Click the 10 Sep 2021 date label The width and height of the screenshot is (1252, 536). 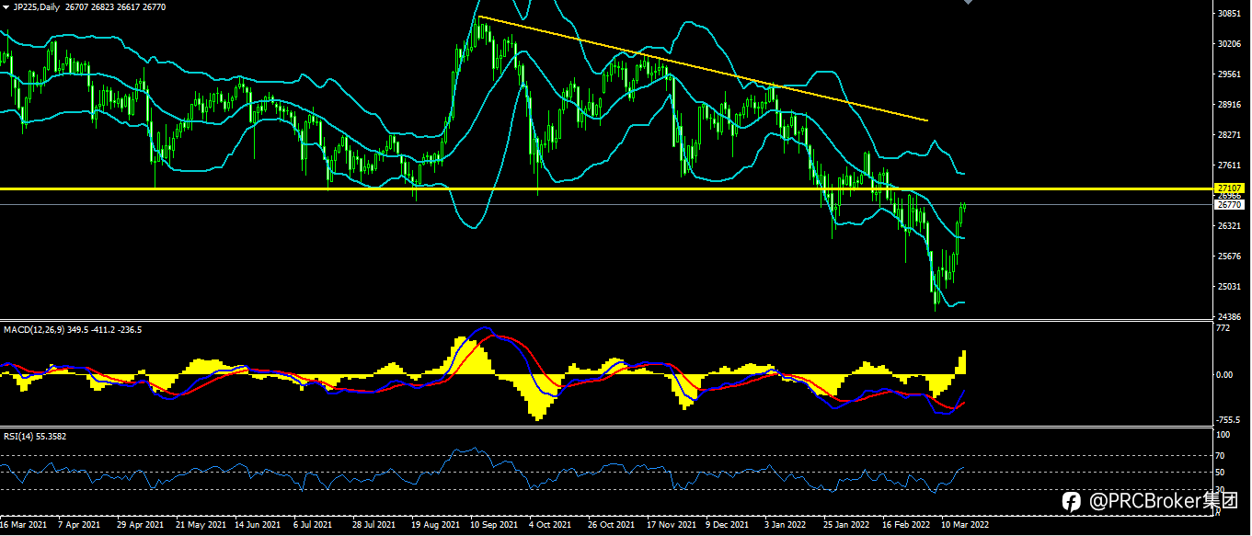click(x=493, y=525)
